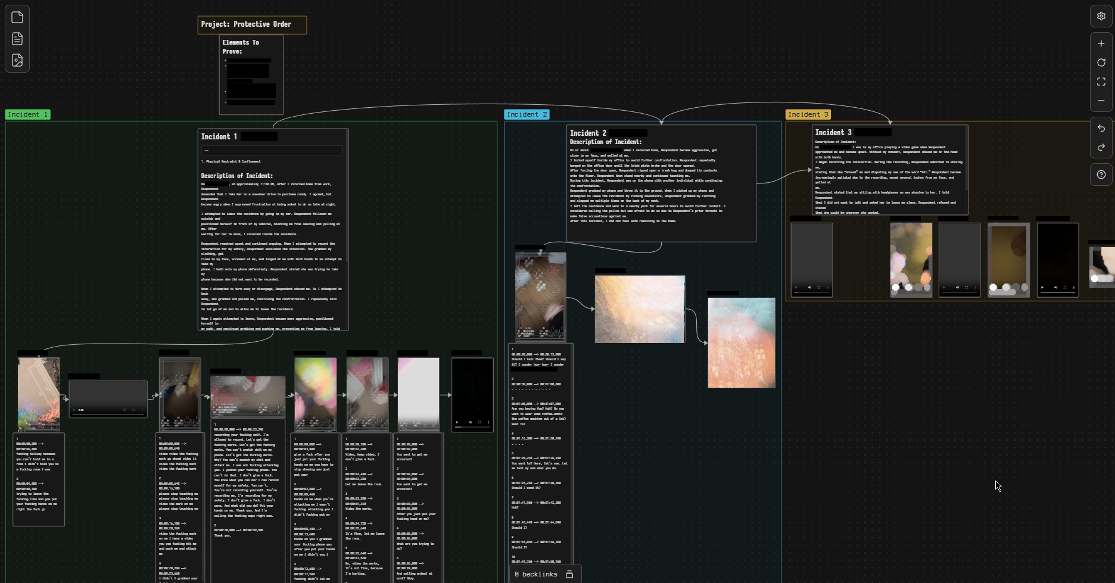Select the Project: Protective Order card
This screenshot has height=583, width=1115.
click(x=252, y=24)
